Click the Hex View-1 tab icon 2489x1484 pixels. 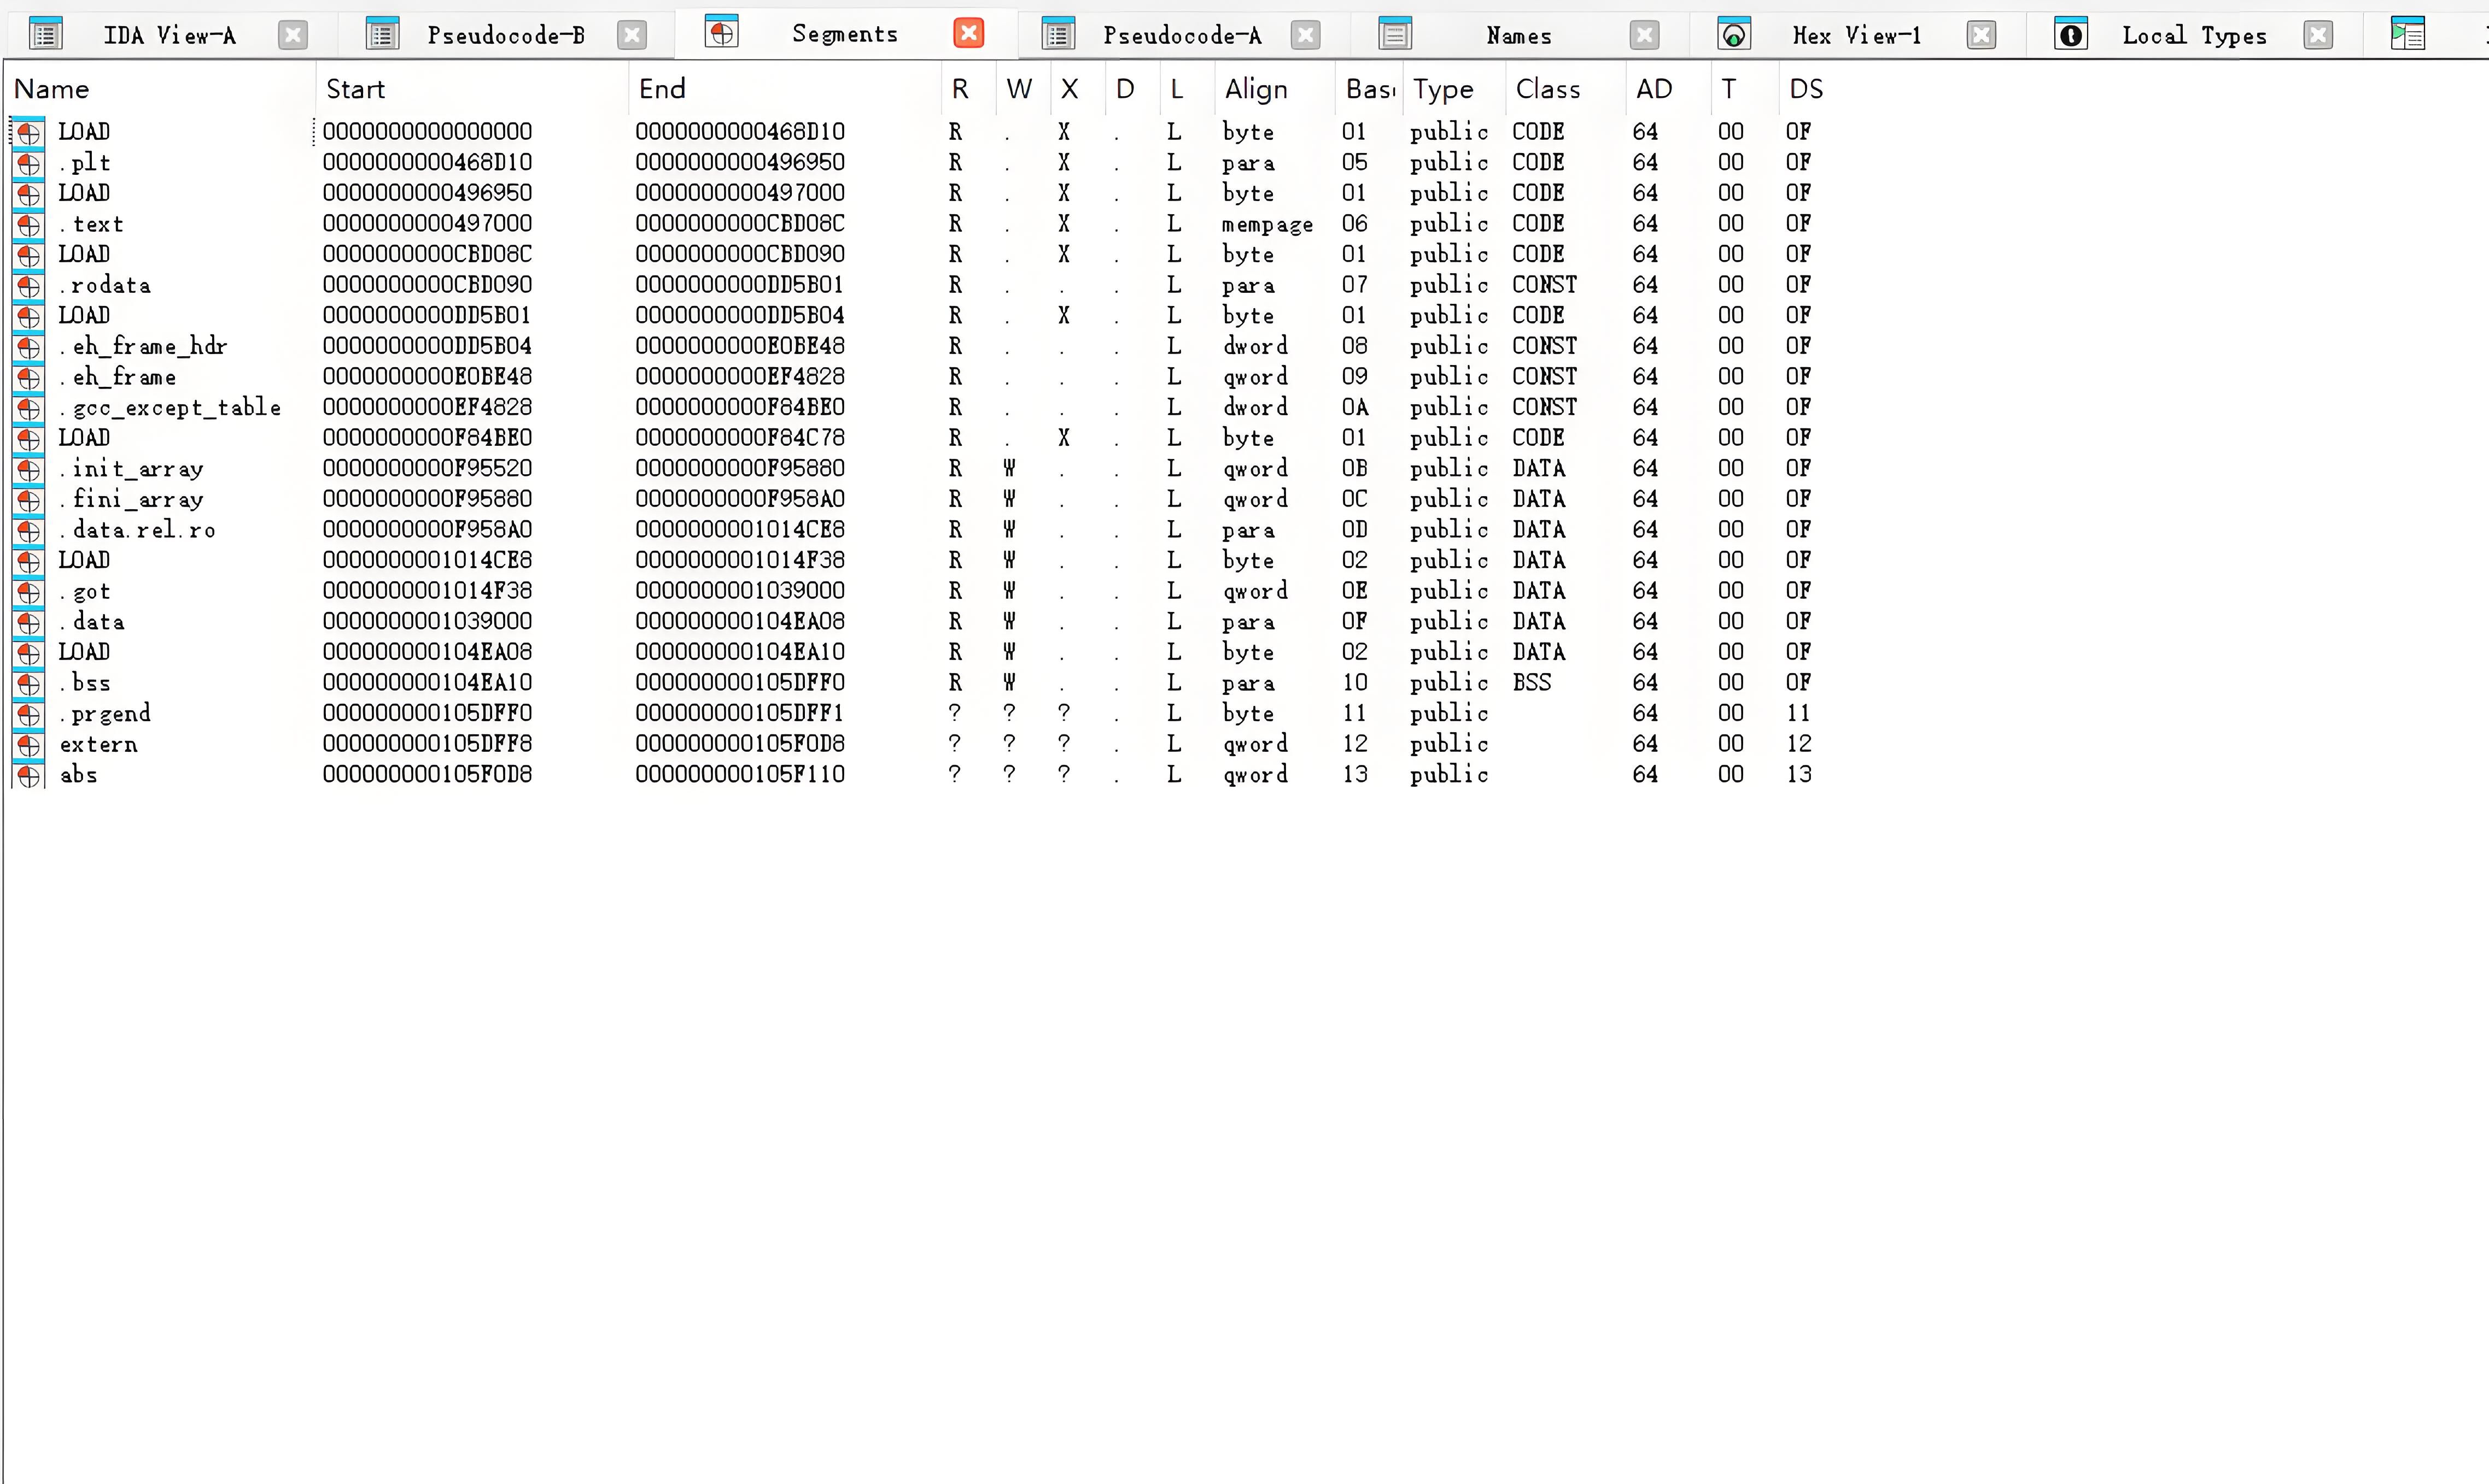coord(1734,34)
